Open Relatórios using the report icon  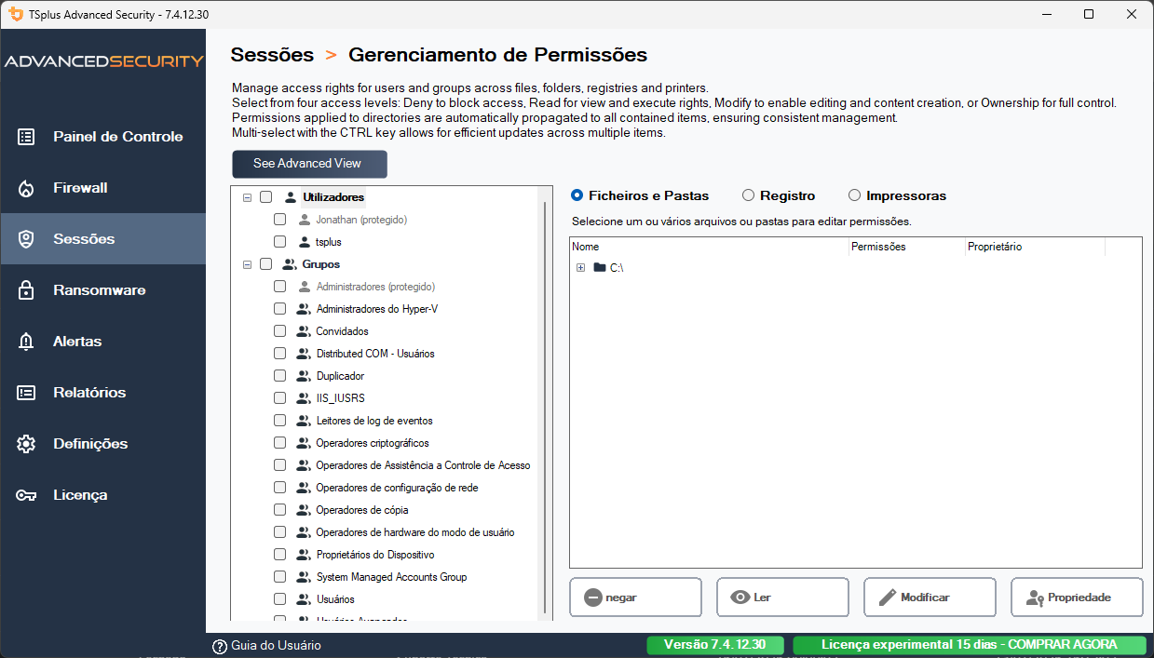[27, 392]
